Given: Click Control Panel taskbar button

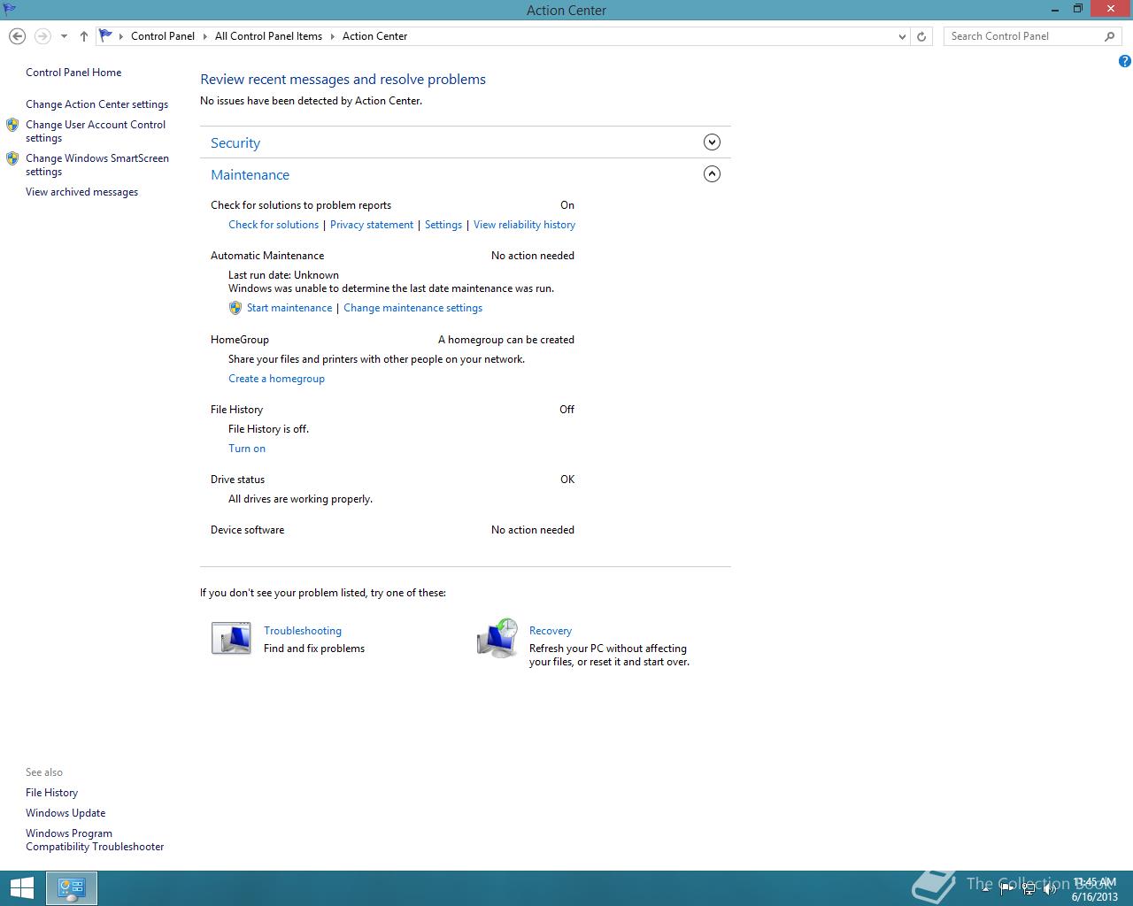Looking at the screenshot, I should (72, 888).
